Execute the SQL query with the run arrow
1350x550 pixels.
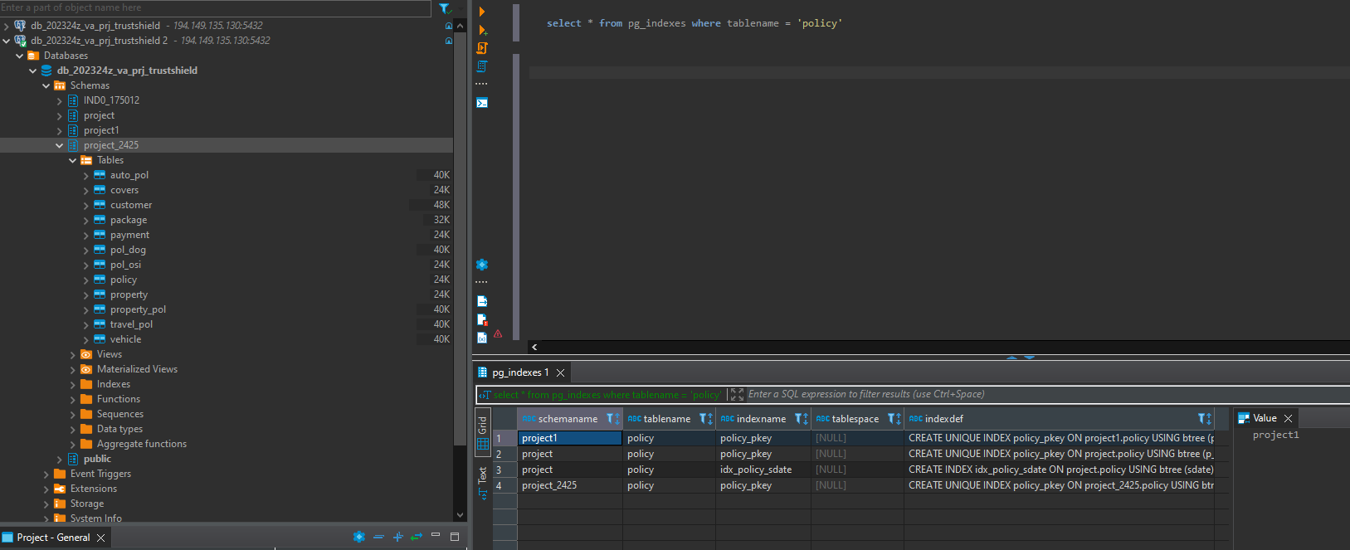point(482,12)
